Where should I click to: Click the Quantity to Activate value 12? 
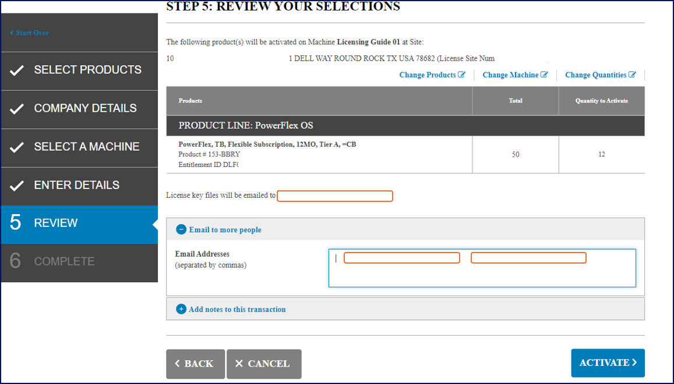602,155
